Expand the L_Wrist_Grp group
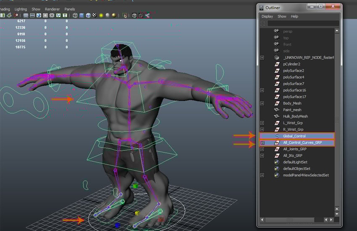 [262, 123]
